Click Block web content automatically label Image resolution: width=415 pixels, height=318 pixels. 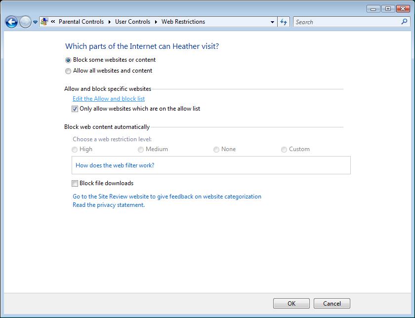pos(107,127)
